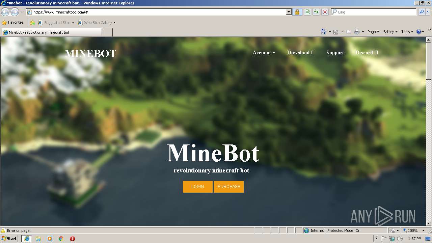Click the red Stop loading icon

point(325,12)
